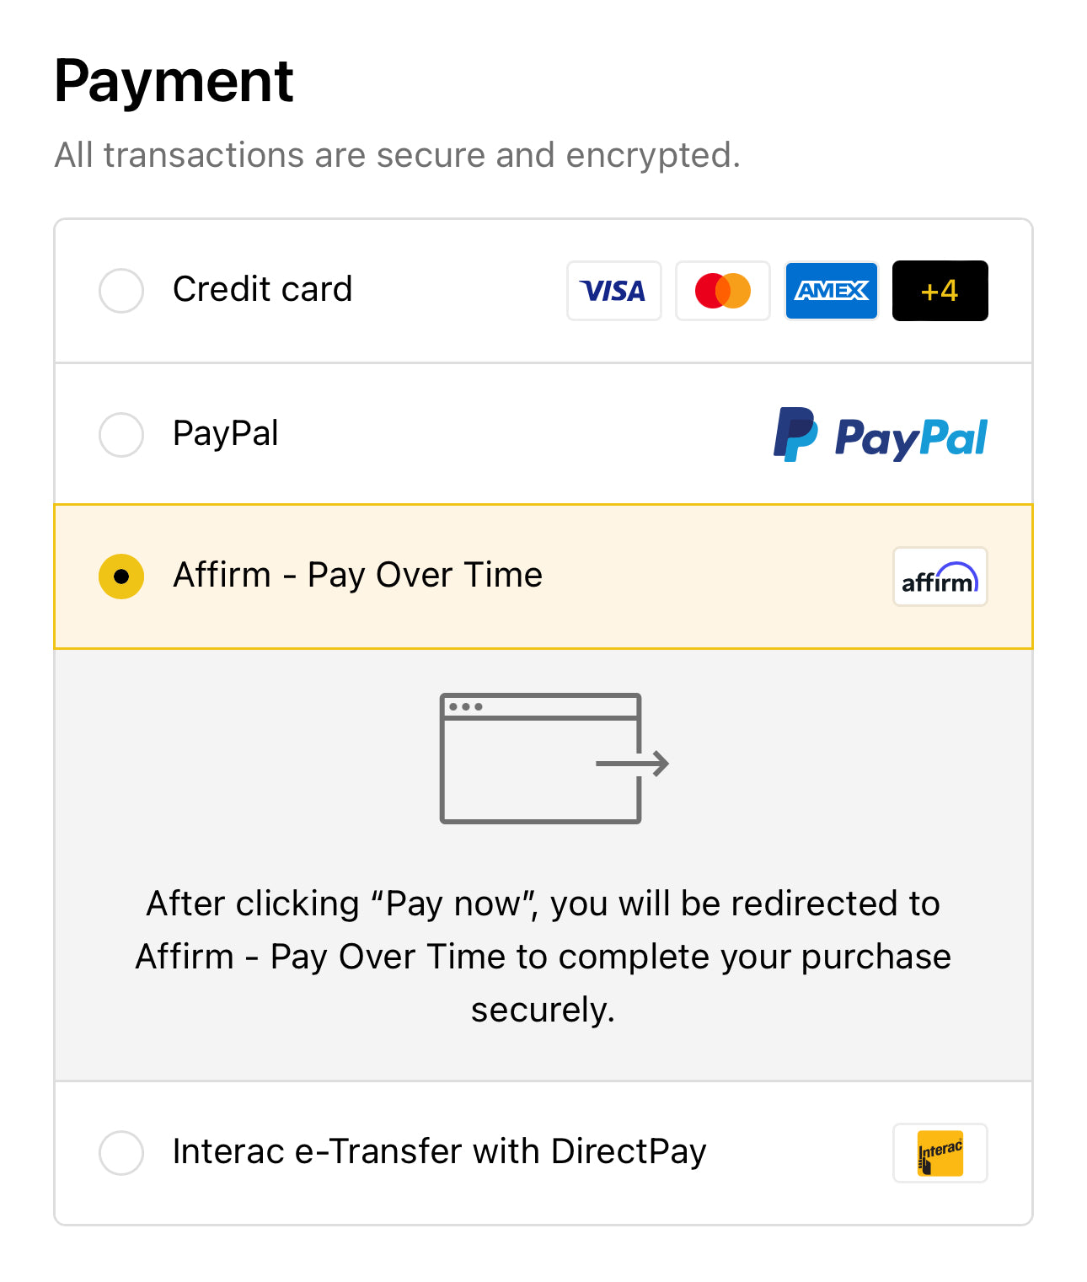Click Interac e-Transfer with DirectPay label

439,1151
